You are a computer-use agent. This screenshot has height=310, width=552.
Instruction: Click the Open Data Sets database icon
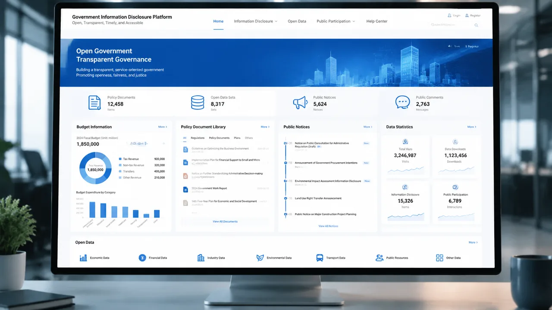point(198,102)
